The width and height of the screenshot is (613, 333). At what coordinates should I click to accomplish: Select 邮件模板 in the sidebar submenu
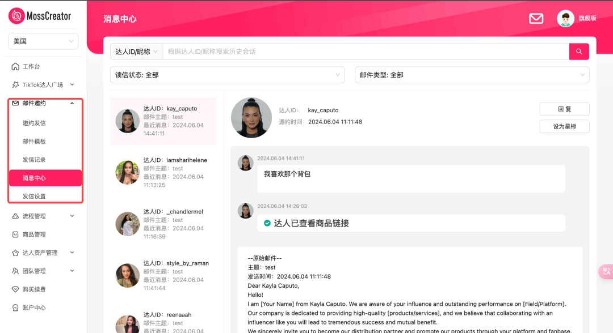(34, 142)
